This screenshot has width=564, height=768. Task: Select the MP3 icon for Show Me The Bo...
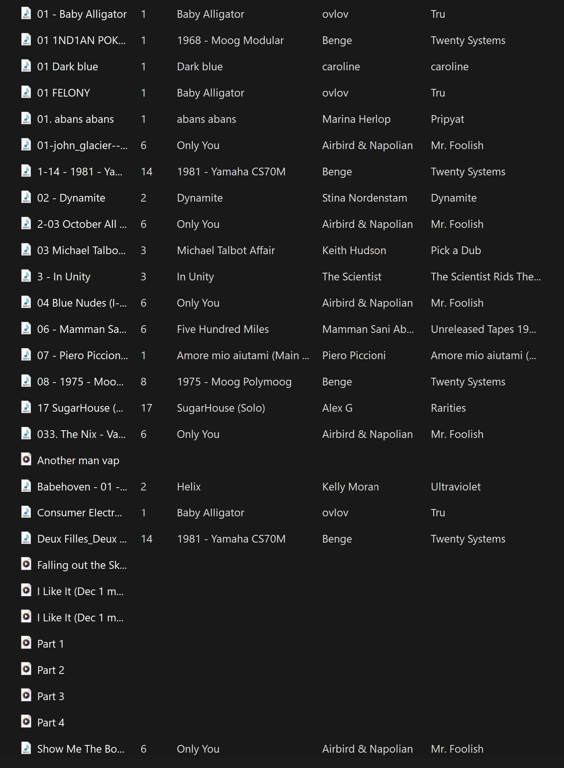pos(26,748)
